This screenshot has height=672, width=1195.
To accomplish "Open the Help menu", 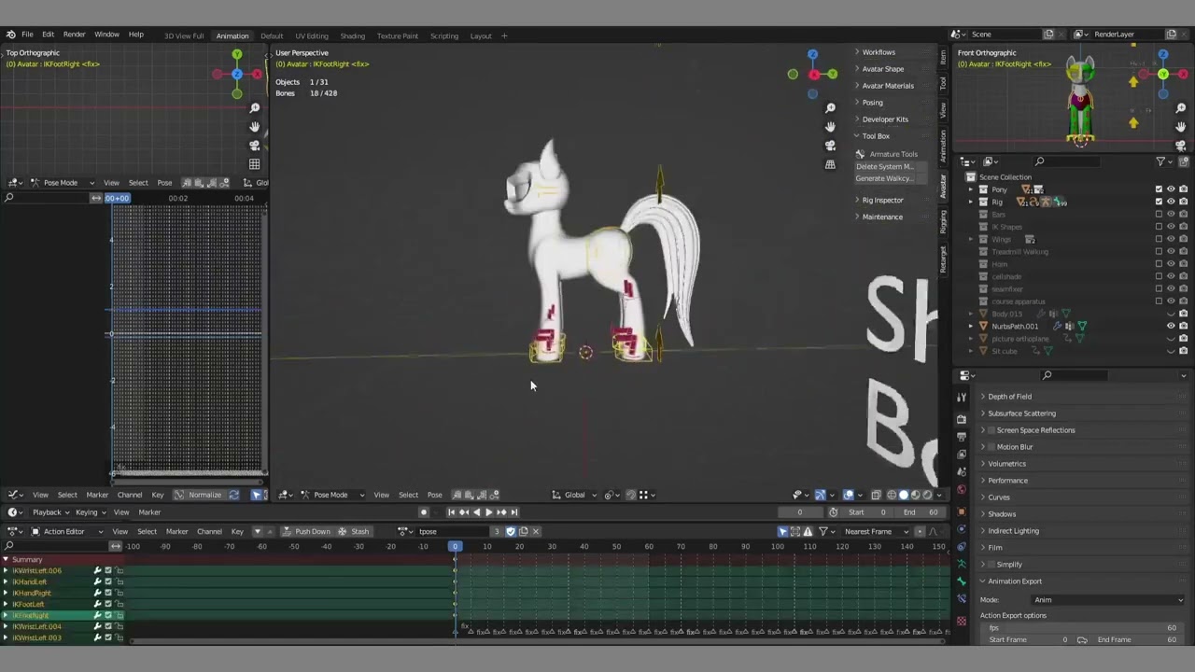I will pyautogui.click(x=136, y=35).
